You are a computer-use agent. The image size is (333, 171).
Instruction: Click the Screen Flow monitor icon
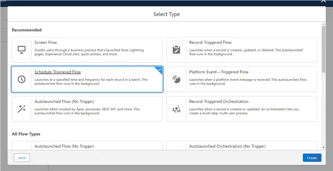21,50
